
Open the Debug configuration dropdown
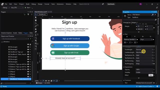[x=6, y=8]
